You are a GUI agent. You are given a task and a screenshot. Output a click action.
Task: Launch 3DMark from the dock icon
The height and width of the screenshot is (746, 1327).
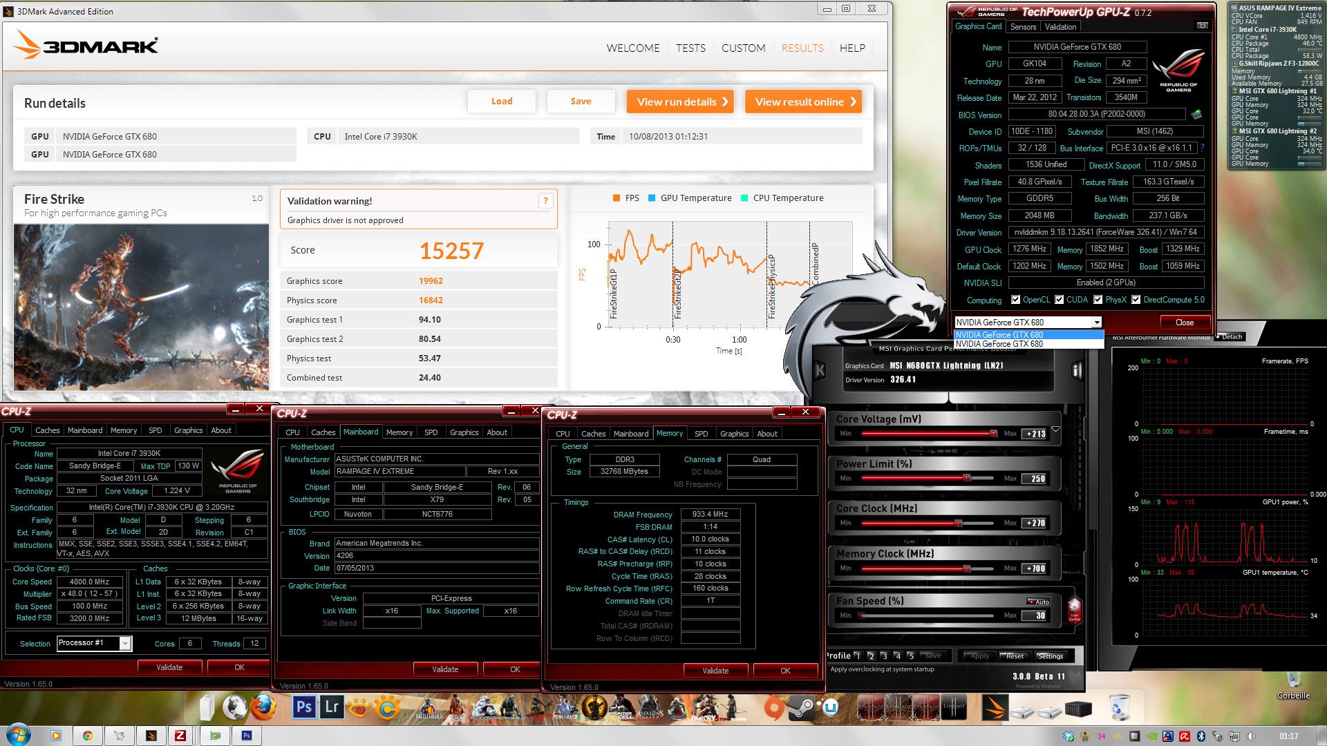(995, 708)
